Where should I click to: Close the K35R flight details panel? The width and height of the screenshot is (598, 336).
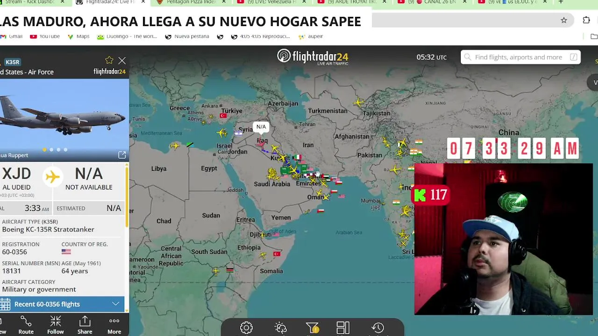(x=122, y=61)
